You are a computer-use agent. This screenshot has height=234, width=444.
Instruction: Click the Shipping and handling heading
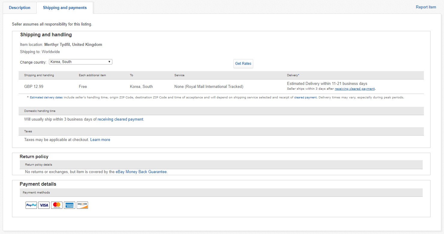click(x=46, y=35)
